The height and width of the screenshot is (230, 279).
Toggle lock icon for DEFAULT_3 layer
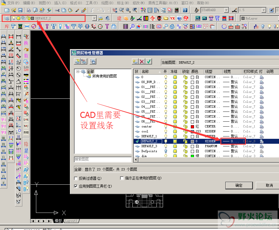pyautogui.click(x=185, y=146)
